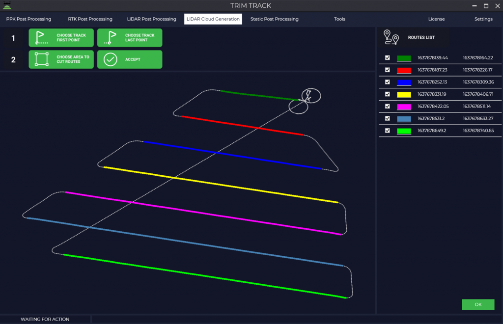Click the yellow color swatch in routes list
This screenshot has height=324, width=503.
404,94
